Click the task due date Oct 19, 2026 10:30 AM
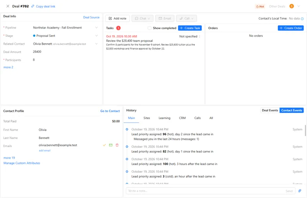The height and width of the screenshot is (198, 307). pyautogui.click(x=122, y=36)
